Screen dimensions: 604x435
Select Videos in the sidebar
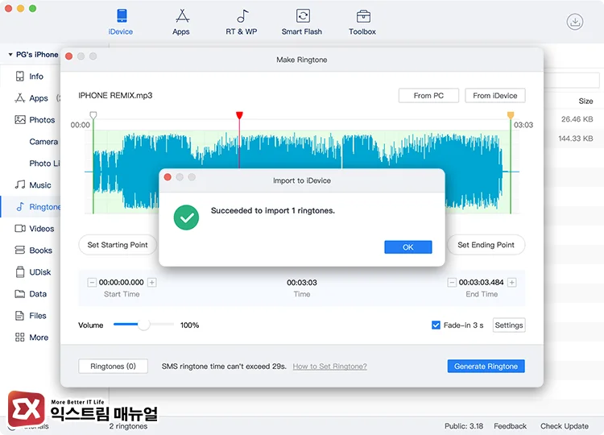point(41,229)
